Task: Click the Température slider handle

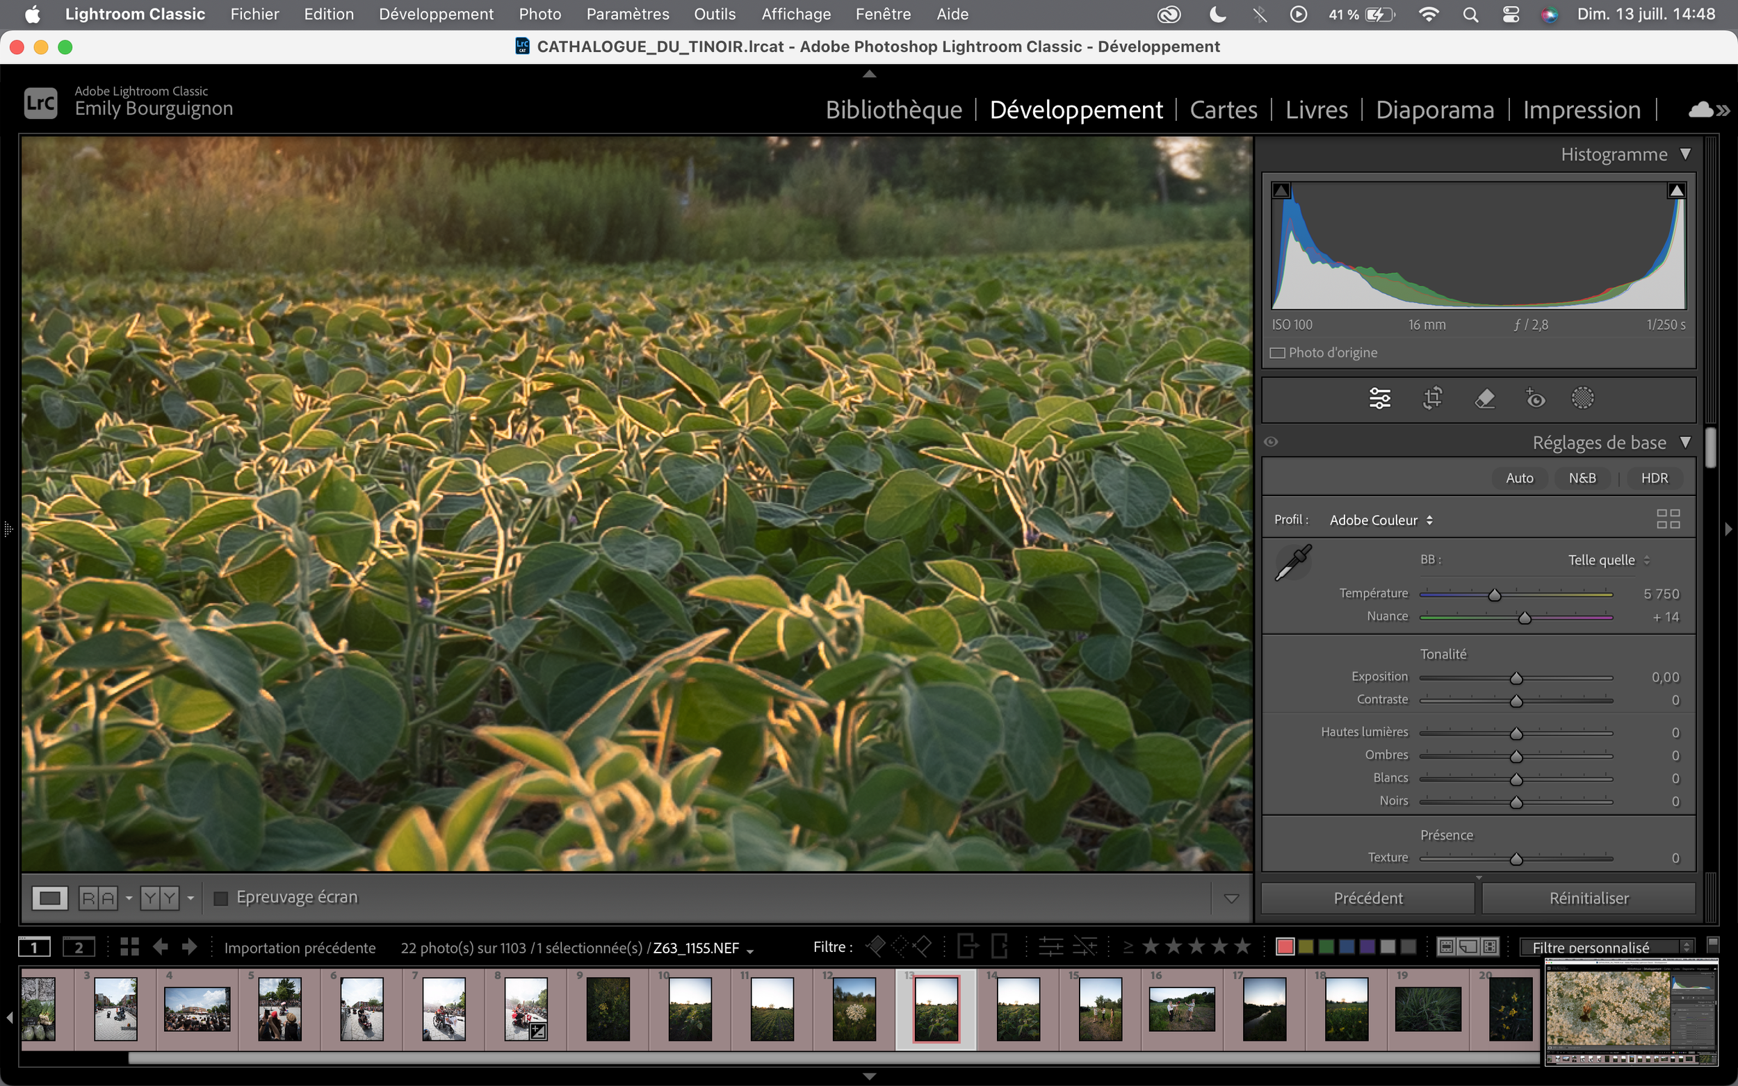Action: (x=1495, y=595)
